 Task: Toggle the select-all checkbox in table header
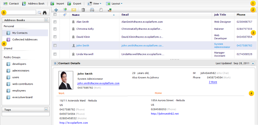click(55, 15)
